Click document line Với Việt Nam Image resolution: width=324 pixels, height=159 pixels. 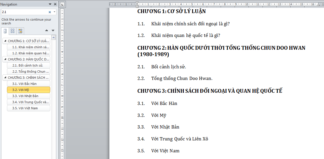pyautogui.click(x=165, y=151)
